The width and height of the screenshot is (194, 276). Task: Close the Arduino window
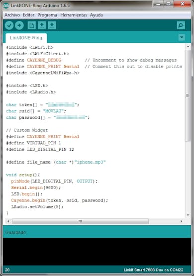click(183, 4)
